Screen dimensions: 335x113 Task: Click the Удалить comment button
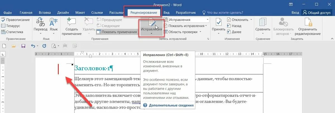pos(89,27)
